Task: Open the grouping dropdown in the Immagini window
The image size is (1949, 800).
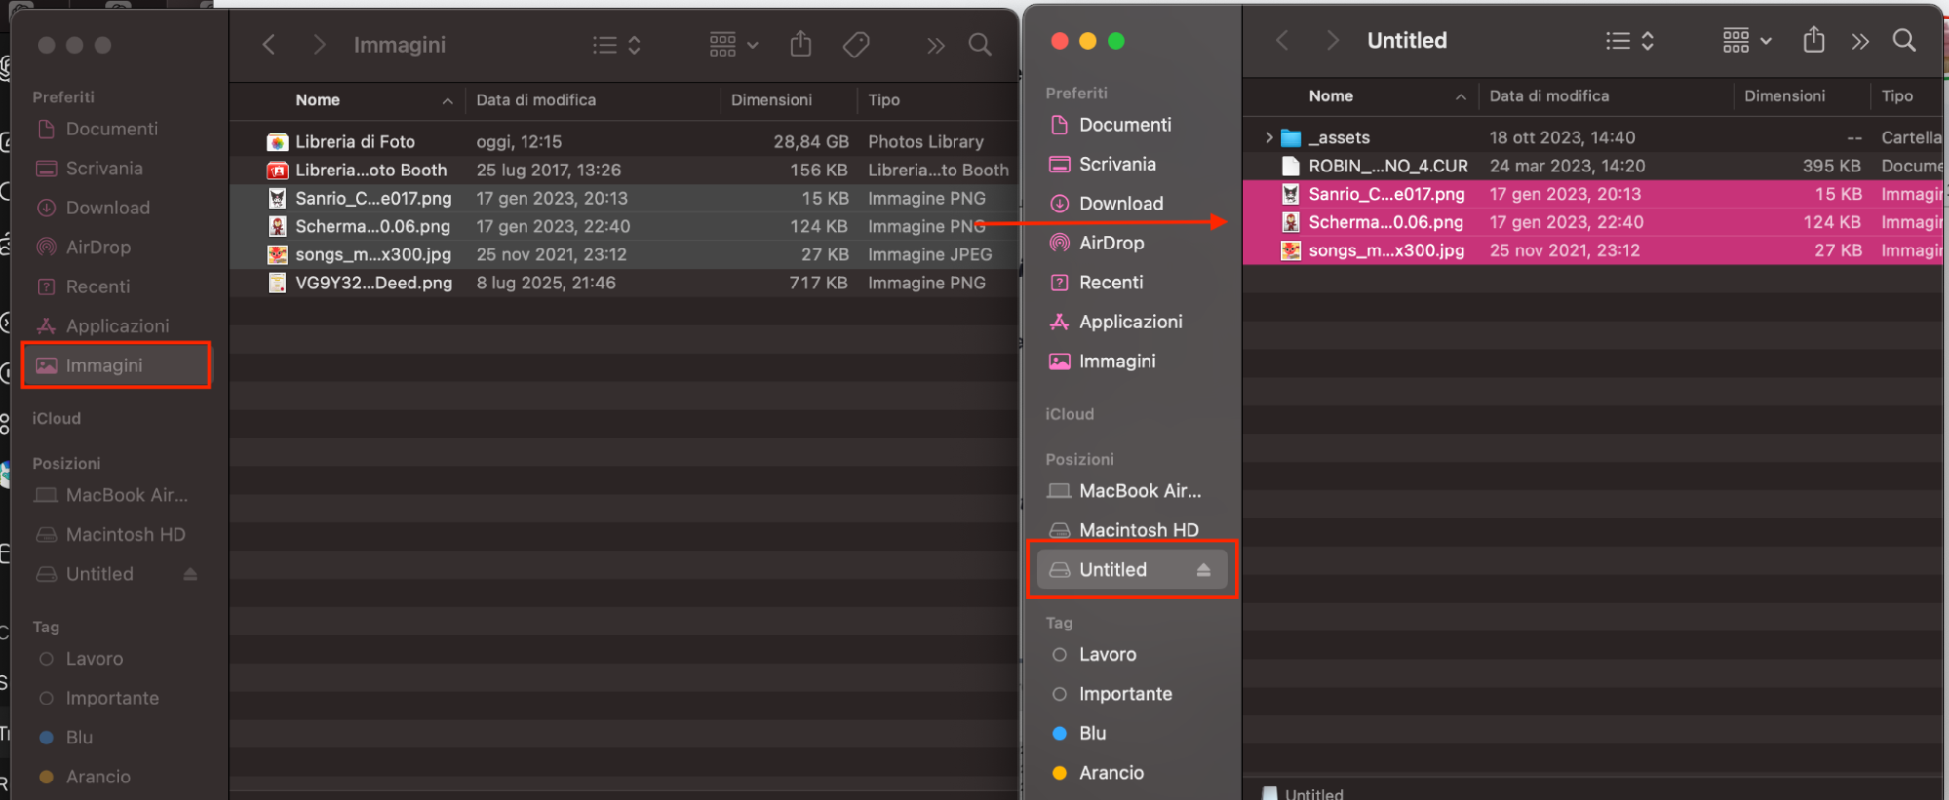Action: pos(733,45)
